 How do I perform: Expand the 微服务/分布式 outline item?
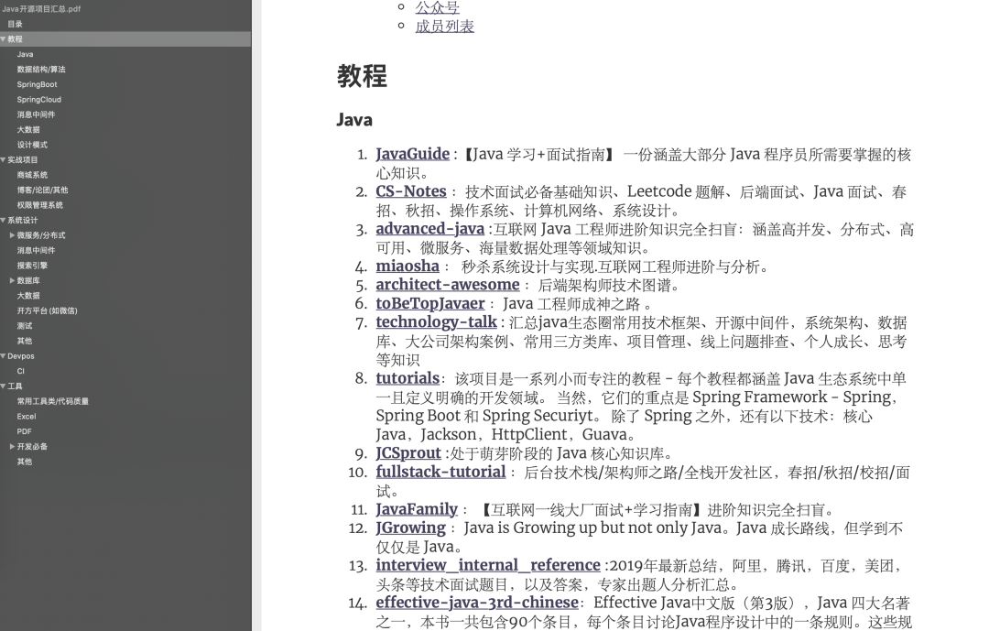click(12, 235)
